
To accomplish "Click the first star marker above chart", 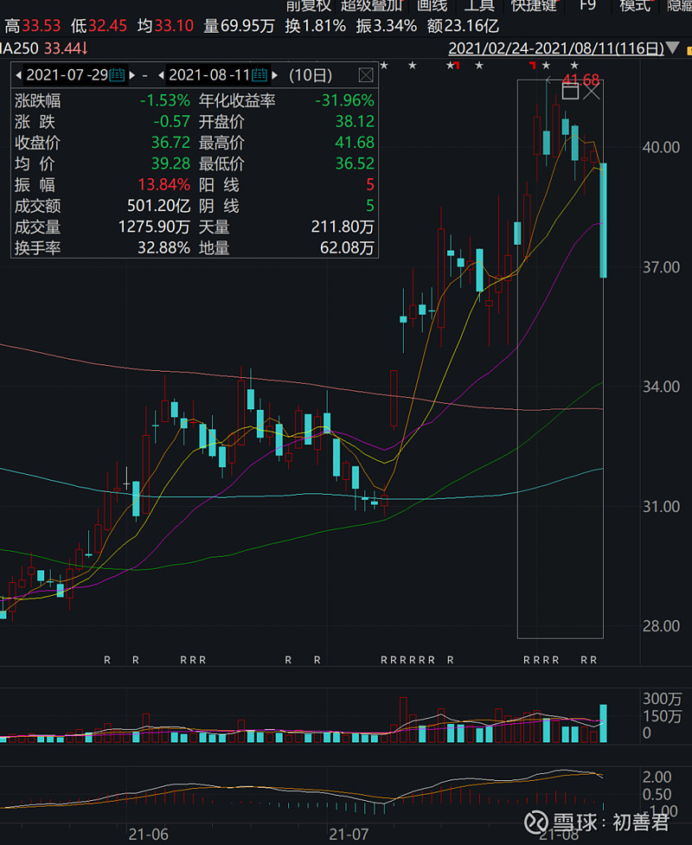I will (384, 66).
